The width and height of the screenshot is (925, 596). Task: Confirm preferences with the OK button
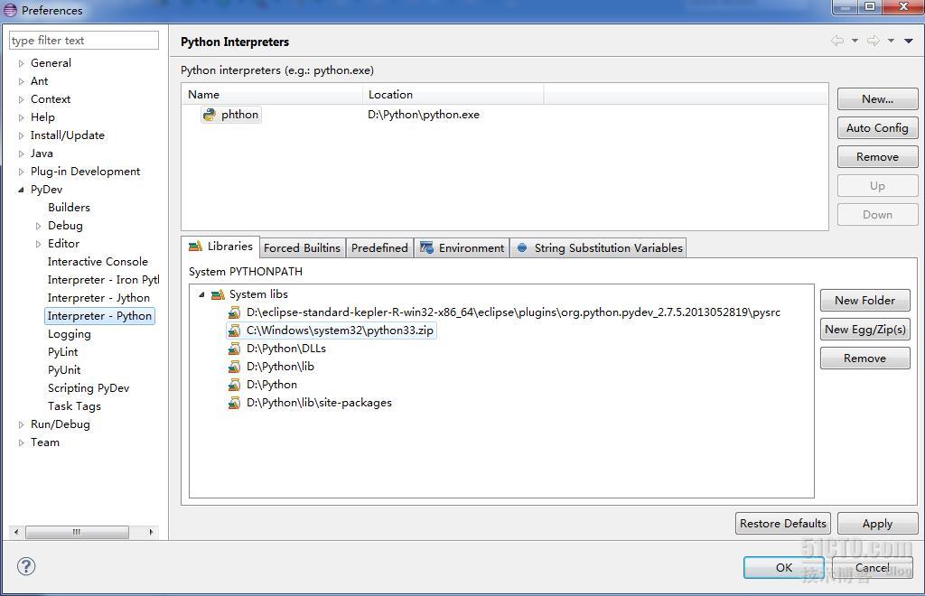click(783, 568)
